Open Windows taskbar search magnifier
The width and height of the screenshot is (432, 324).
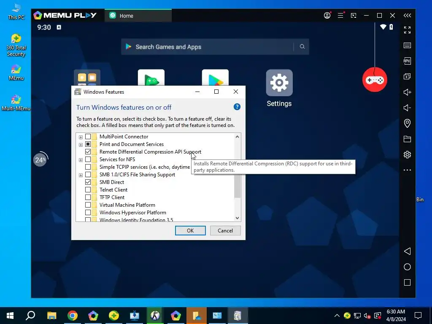(30, 316)
